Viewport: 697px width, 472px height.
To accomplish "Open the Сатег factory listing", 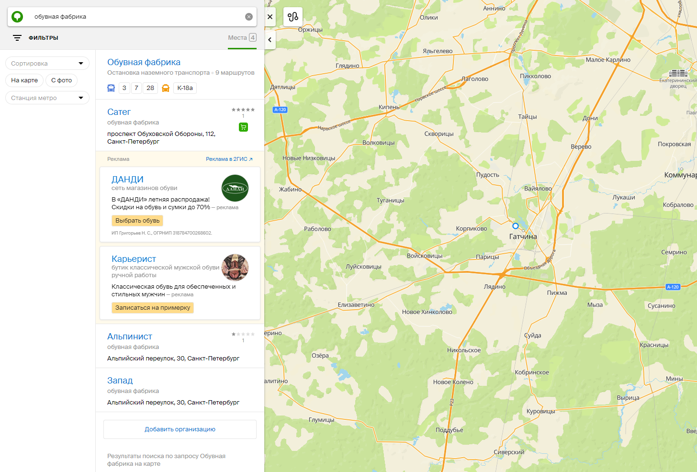I will [119, 112].
